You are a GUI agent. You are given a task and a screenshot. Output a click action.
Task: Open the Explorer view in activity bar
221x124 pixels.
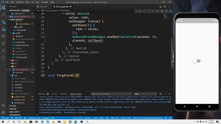point(3,7)
